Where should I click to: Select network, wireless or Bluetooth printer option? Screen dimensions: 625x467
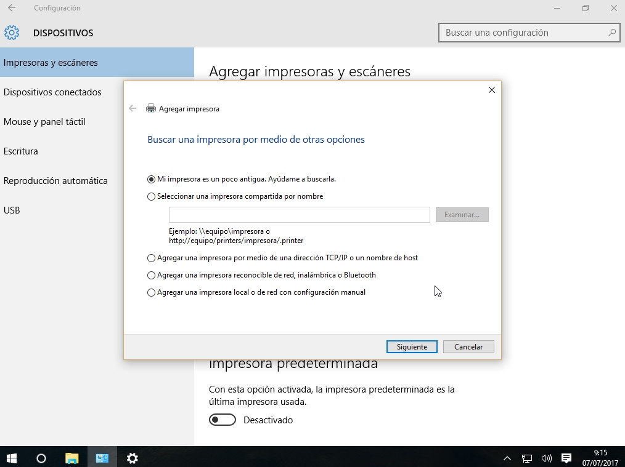(x=152, y=276)
